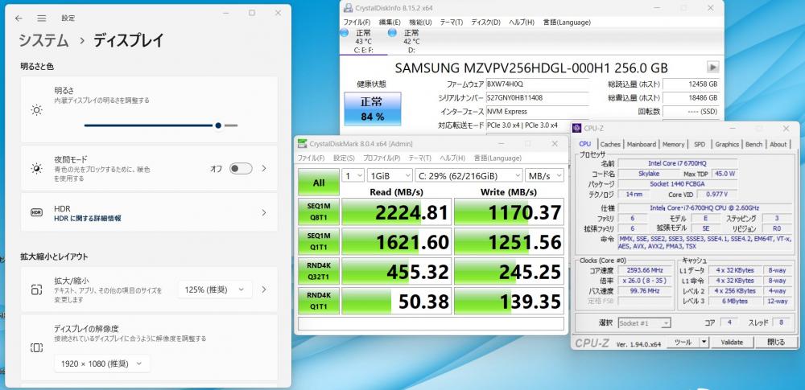Click the 正常 84% health status button
The height and width of the screenshot is (390, 805).
coord(372,109)
